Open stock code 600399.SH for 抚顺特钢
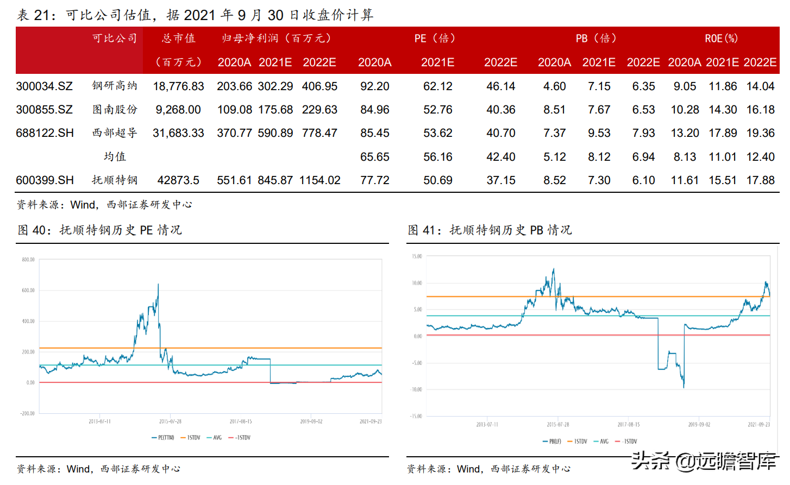 (x=46, y=180)
